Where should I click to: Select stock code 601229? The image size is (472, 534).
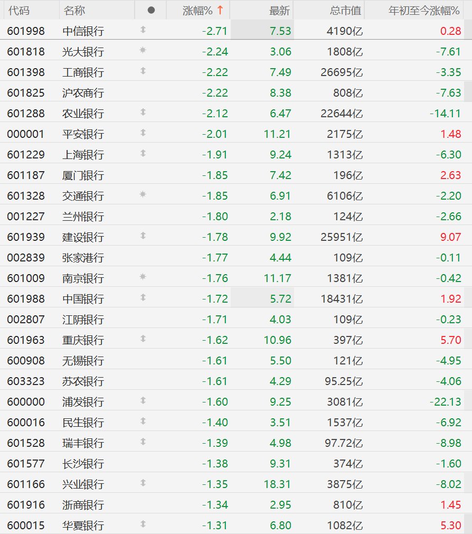pyautogui.click(x=26, y=155)
